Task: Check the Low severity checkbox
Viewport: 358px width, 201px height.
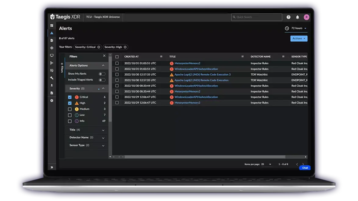Action: [70, 115]
